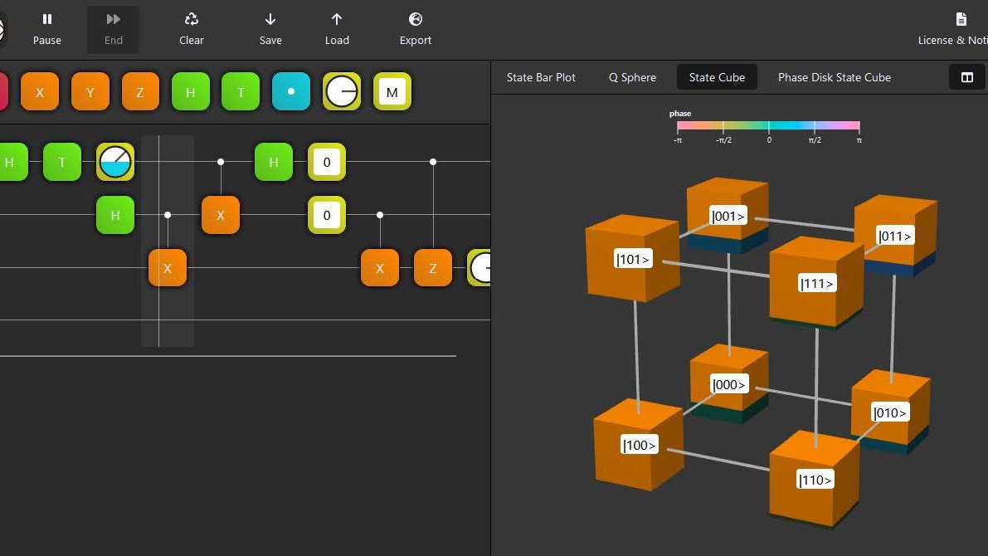Select the Y gate from palette
The width and height of the screenshot is (988, 556).
click(x=90, y=92)
